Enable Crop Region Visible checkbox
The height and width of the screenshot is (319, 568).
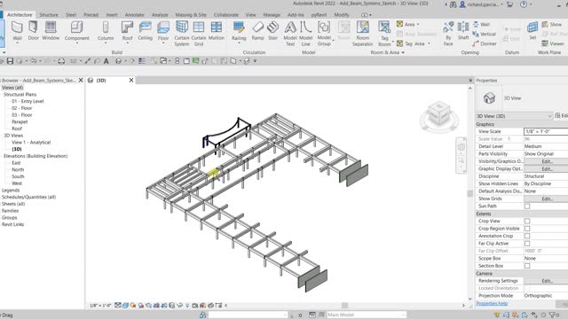point(527,229)
